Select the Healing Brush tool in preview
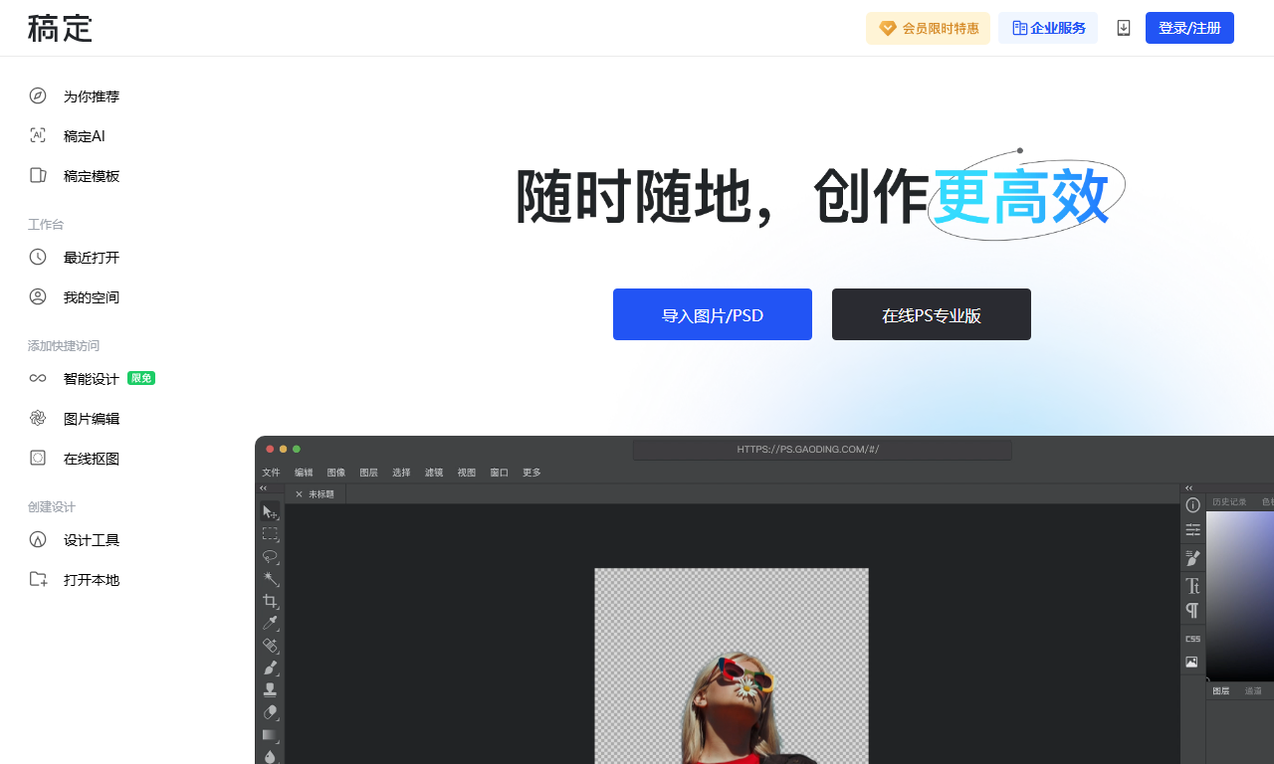The height and width of the screenshot is (764, 1274). point(270,646)
